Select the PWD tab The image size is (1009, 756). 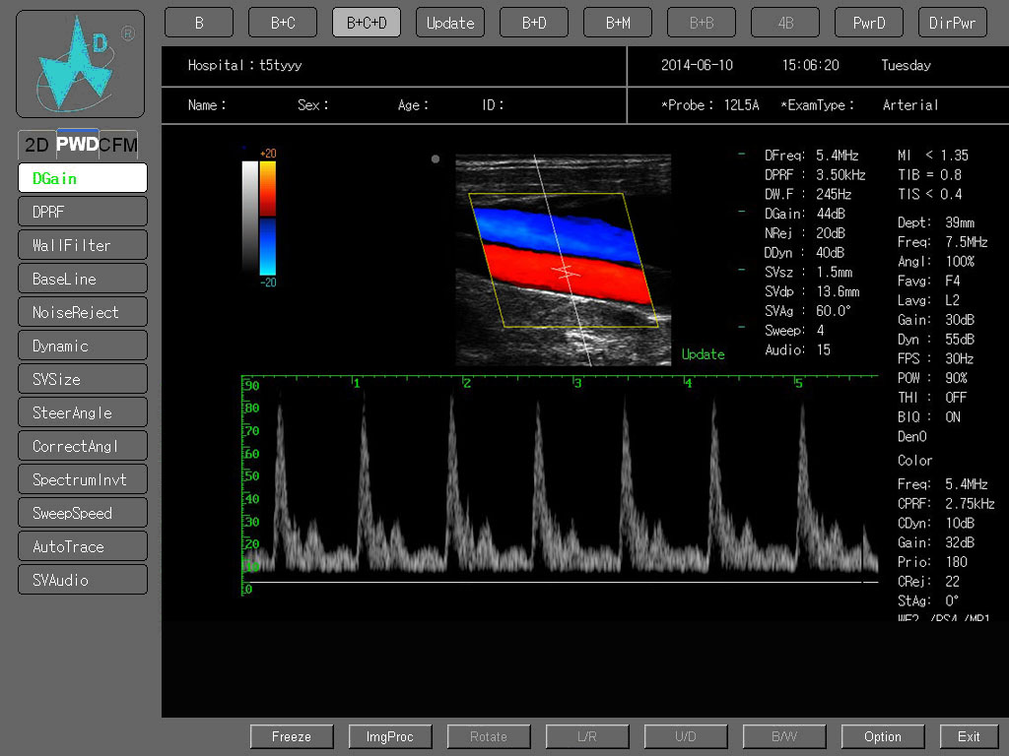[x=77, y=146]
